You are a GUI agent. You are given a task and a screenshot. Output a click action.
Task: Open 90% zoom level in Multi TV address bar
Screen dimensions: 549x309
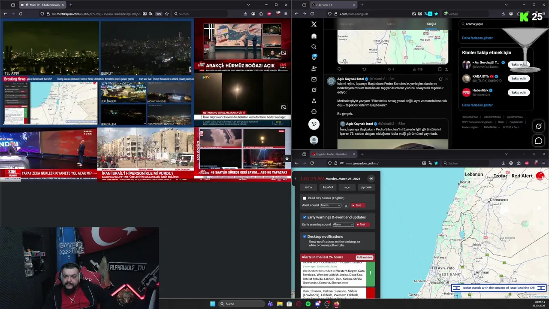click(159, 14)
